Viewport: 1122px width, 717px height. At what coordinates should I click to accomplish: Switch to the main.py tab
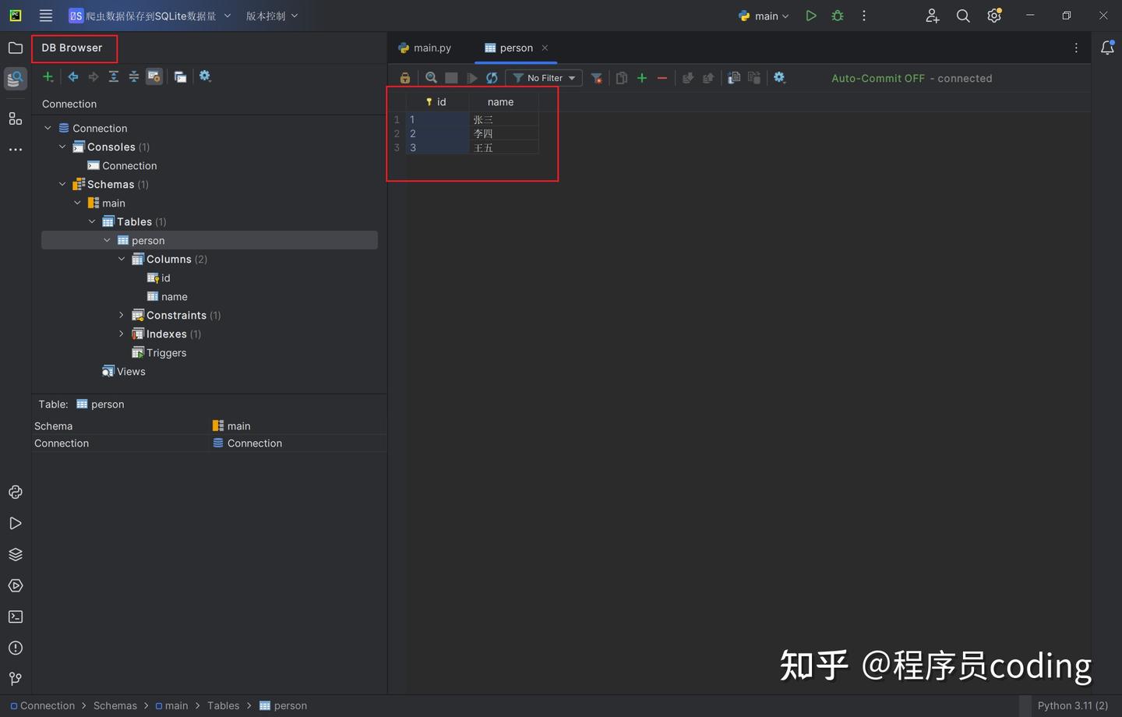tap(425, 48)
